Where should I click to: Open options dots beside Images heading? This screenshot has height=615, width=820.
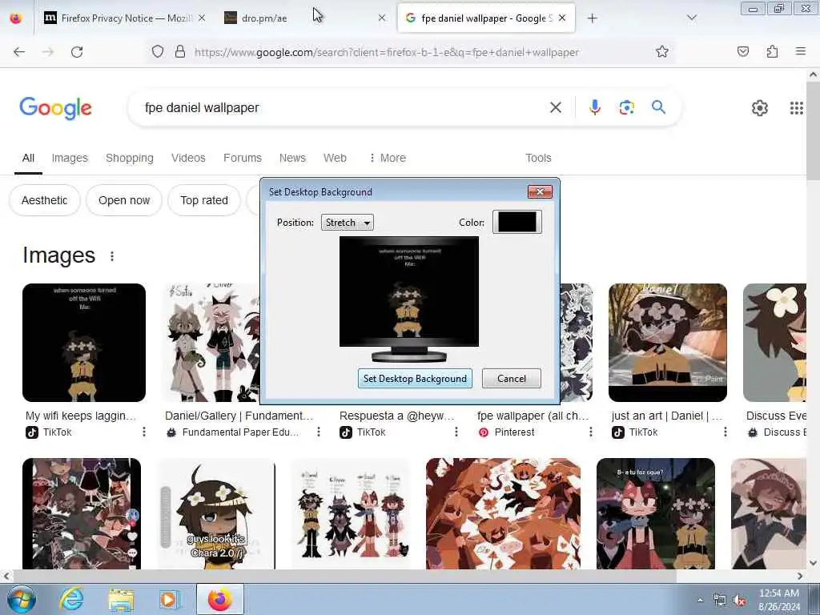point(112,256)
